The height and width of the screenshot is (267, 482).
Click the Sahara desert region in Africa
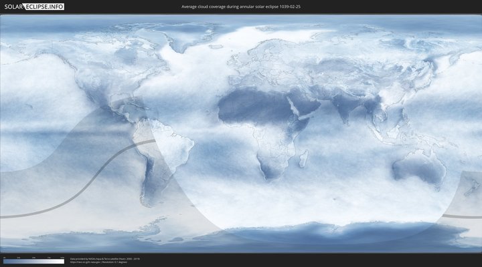click(254, 103)
